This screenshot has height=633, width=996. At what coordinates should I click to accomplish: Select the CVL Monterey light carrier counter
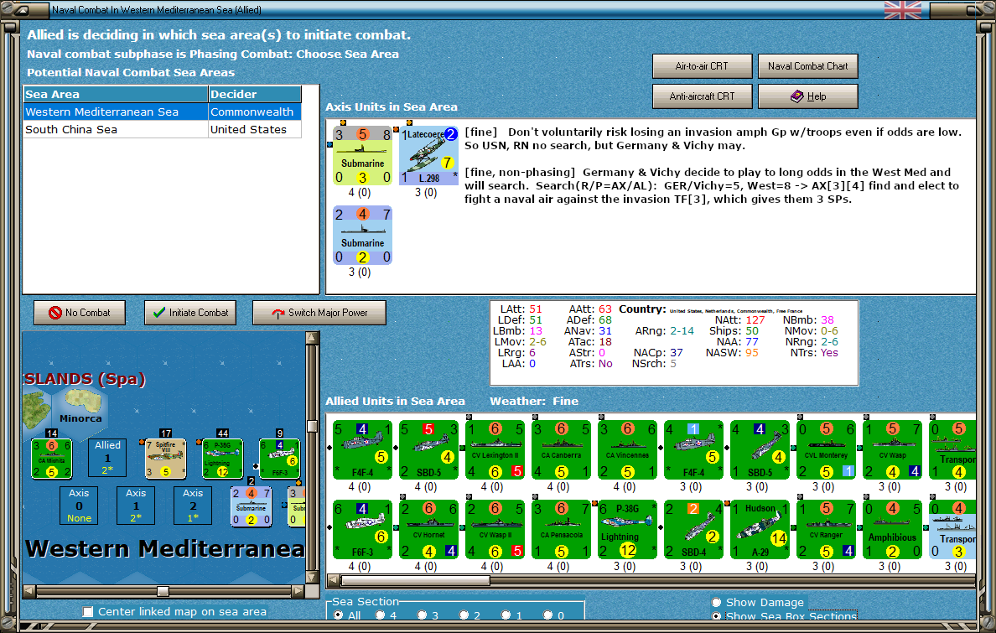click(x=826, y=450)
